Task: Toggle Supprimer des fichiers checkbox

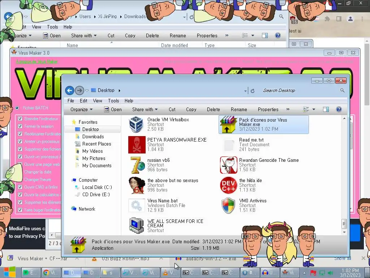Action: click(20, 149)
